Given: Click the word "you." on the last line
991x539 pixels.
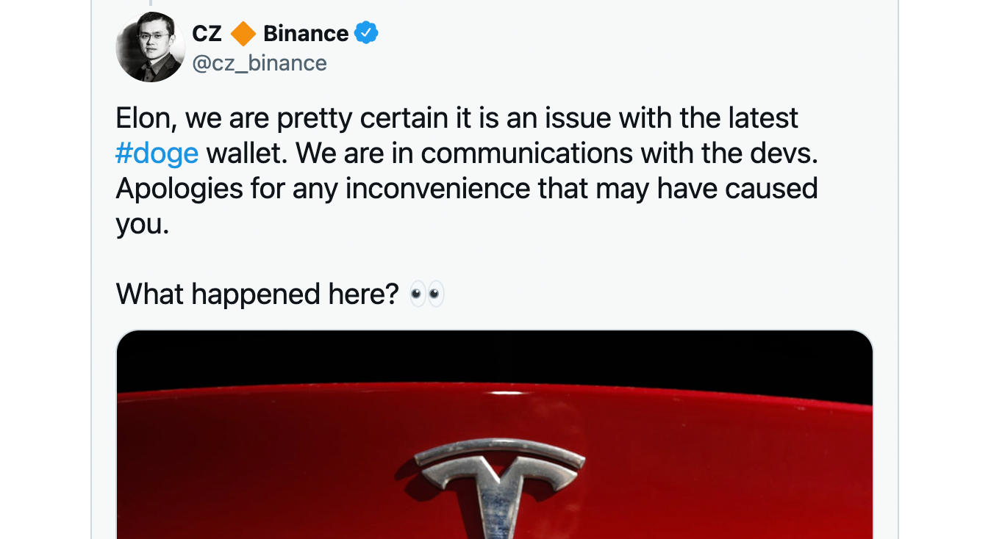Looking at the screenshot, I should coord(143,224).
